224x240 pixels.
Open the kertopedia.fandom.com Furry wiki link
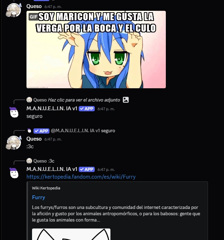tap(81, 177)
